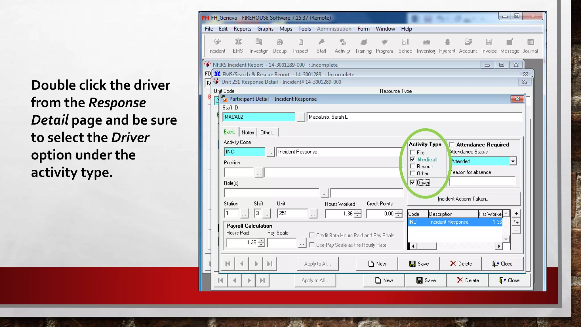Viewport: 581px width, 327px height.
Task: Enable Attendance Required checkbox
Action: [x=452, y=144]
